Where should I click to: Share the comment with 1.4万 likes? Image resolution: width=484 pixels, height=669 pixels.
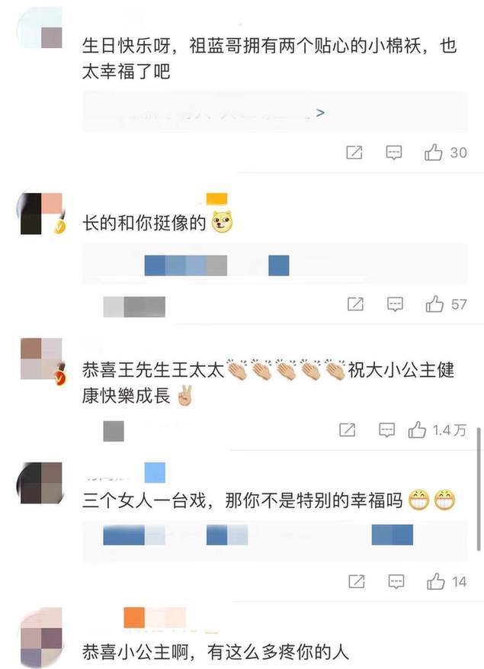click(347, 429)
